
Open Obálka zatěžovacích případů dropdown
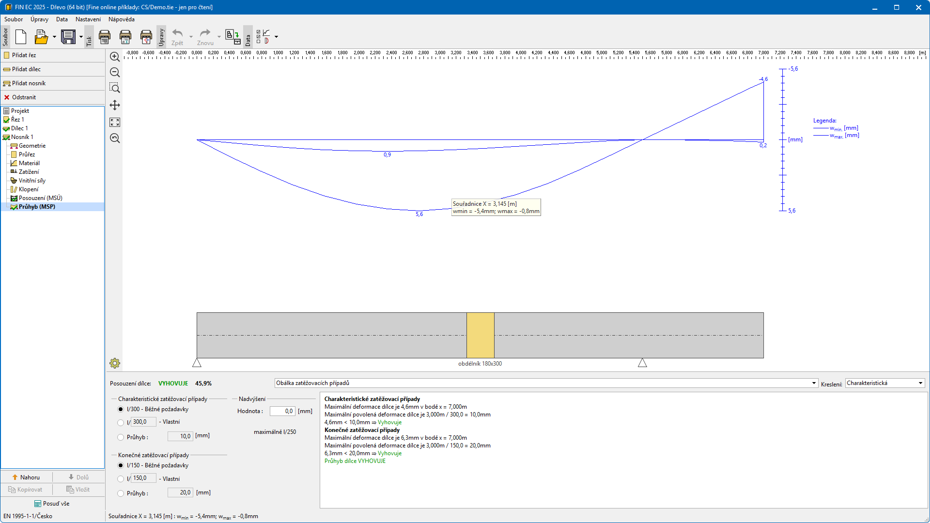pyautogui.click(x=546, y=383)
